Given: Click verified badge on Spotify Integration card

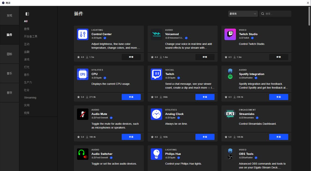Looking at the screenshot, I should [256, 78].
